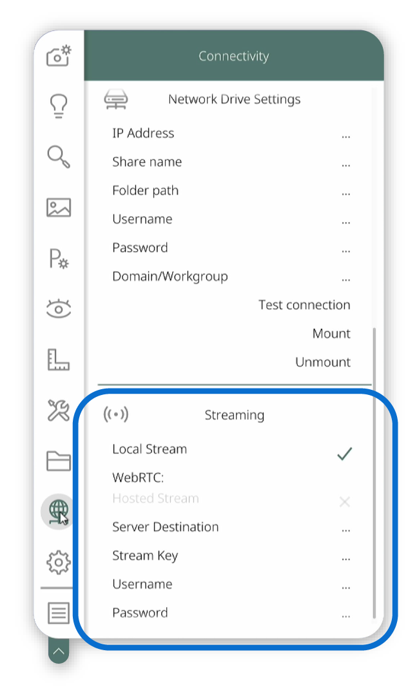This screenshot has height=694, width=417.
Task: Select the image picture icon in sidebar
Action: coord(59,207)
